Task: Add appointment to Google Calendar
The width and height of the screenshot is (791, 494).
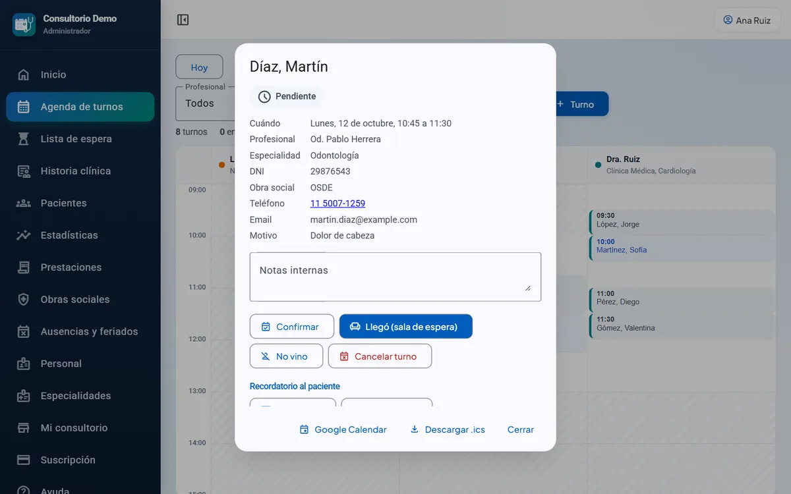Action: click(x=343, y=429)
